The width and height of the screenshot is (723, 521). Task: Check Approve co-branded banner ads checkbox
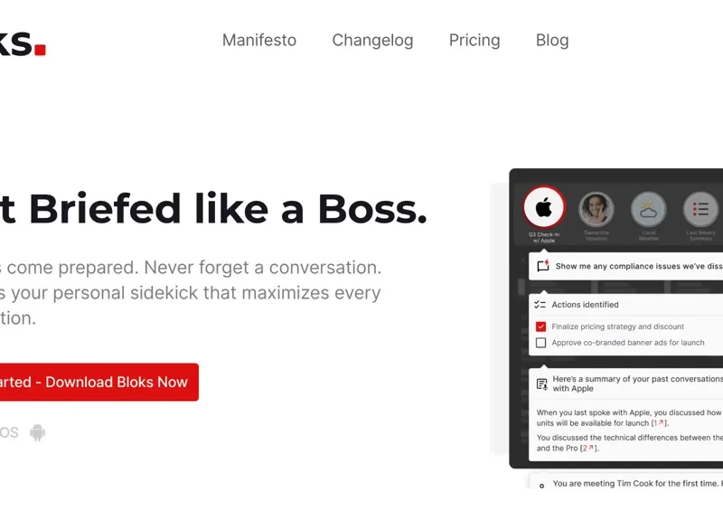541,343
